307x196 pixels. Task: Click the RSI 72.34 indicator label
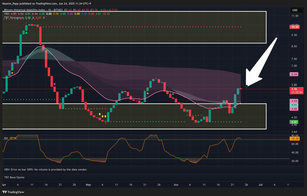(x=10, y=138)
